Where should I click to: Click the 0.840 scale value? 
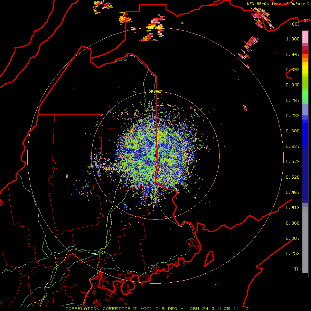tap(293, 85)
